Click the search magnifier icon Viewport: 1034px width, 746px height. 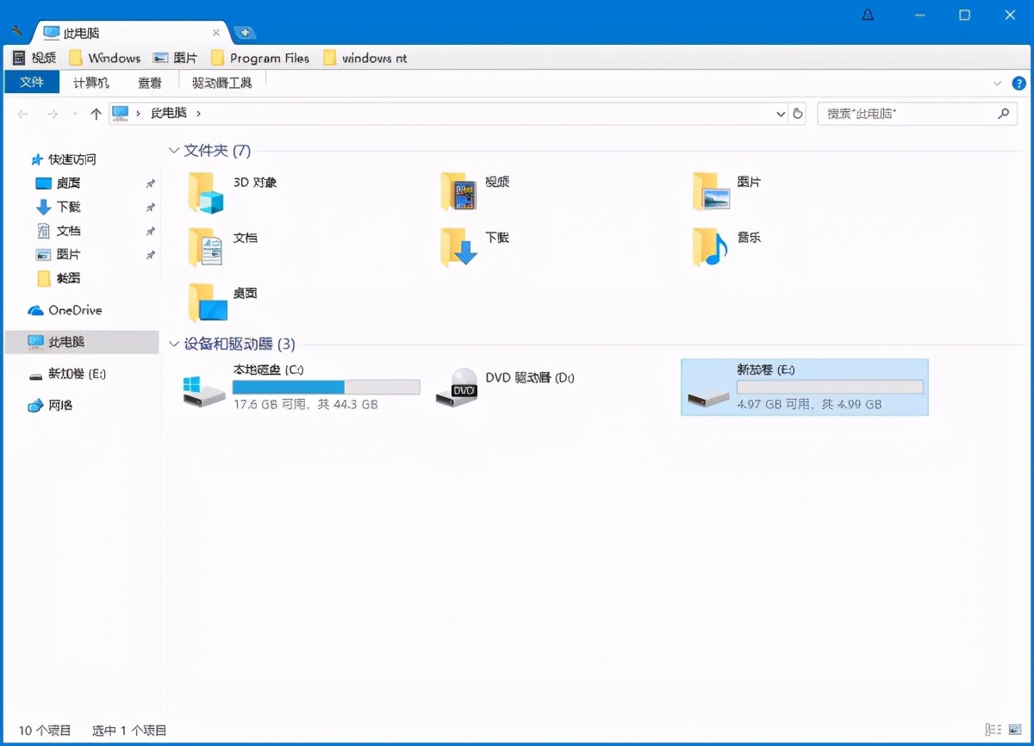[x=1003, y=114]
